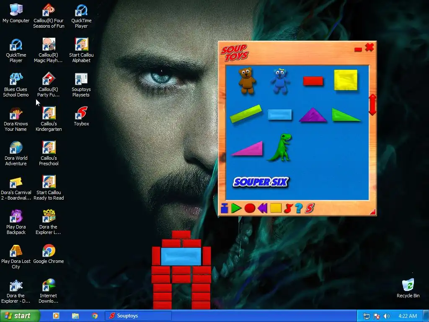Pick the brown teddy bear toy
This screenshot has width=429, height=322.
coord(247,80)
